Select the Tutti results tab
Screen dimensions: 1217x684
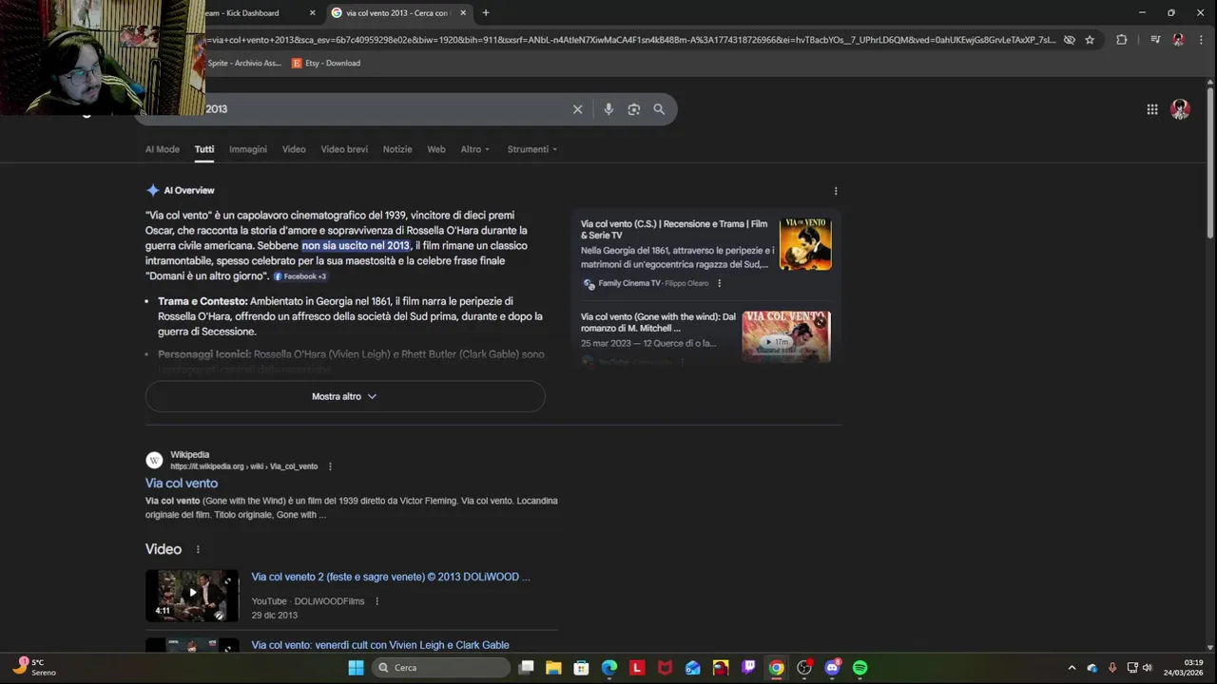[x=204, y=149]
